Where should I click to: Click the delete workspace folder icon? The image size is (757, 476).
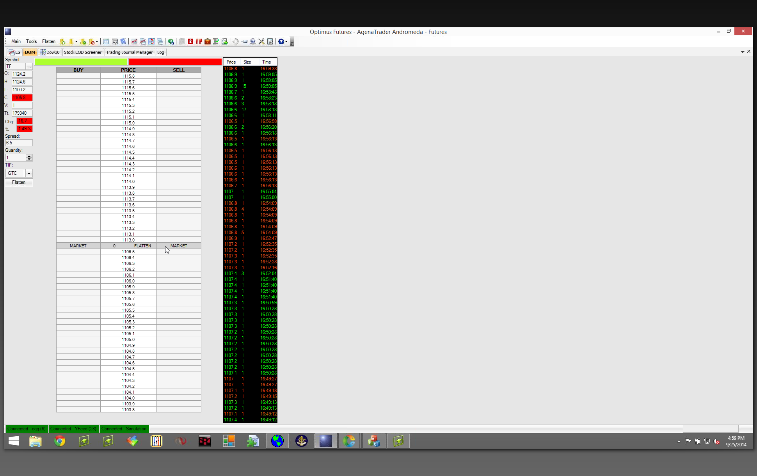point(92,41)
